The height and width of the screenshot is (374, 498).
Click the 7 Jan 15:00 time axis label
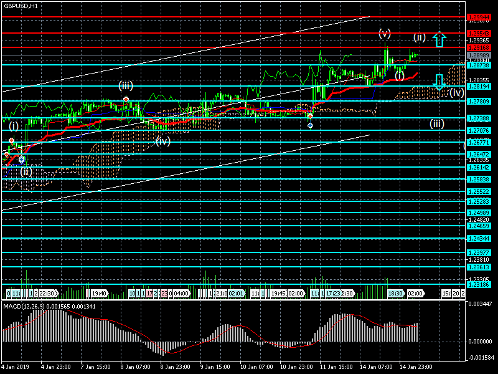click(96, 367)
